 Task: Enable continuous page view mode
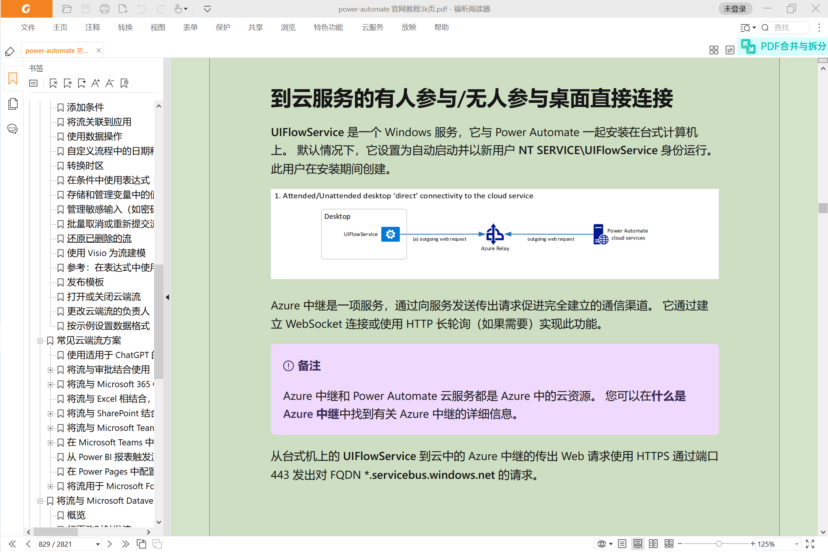(638, 544)
